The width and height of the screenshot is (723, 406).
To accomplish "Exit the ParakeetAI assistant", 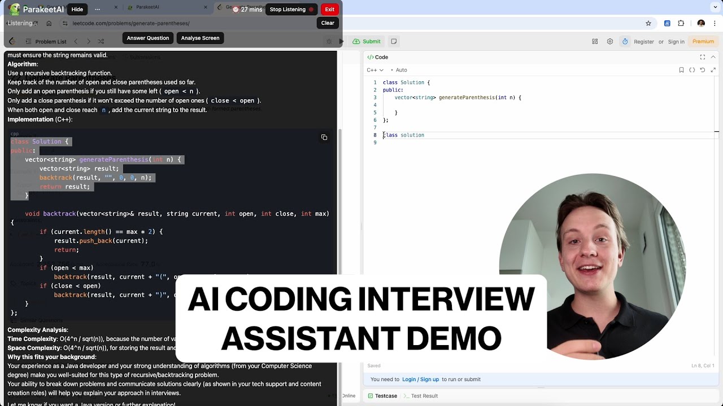I will tap(330, 9).
